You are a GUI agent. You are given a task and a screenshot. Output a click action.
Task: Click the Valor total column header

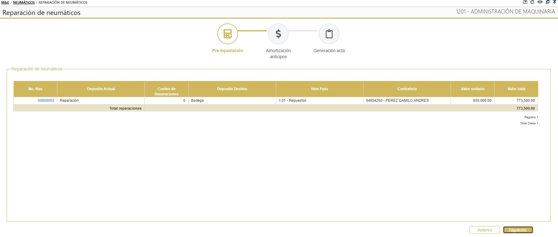click(x=516, y=89)
